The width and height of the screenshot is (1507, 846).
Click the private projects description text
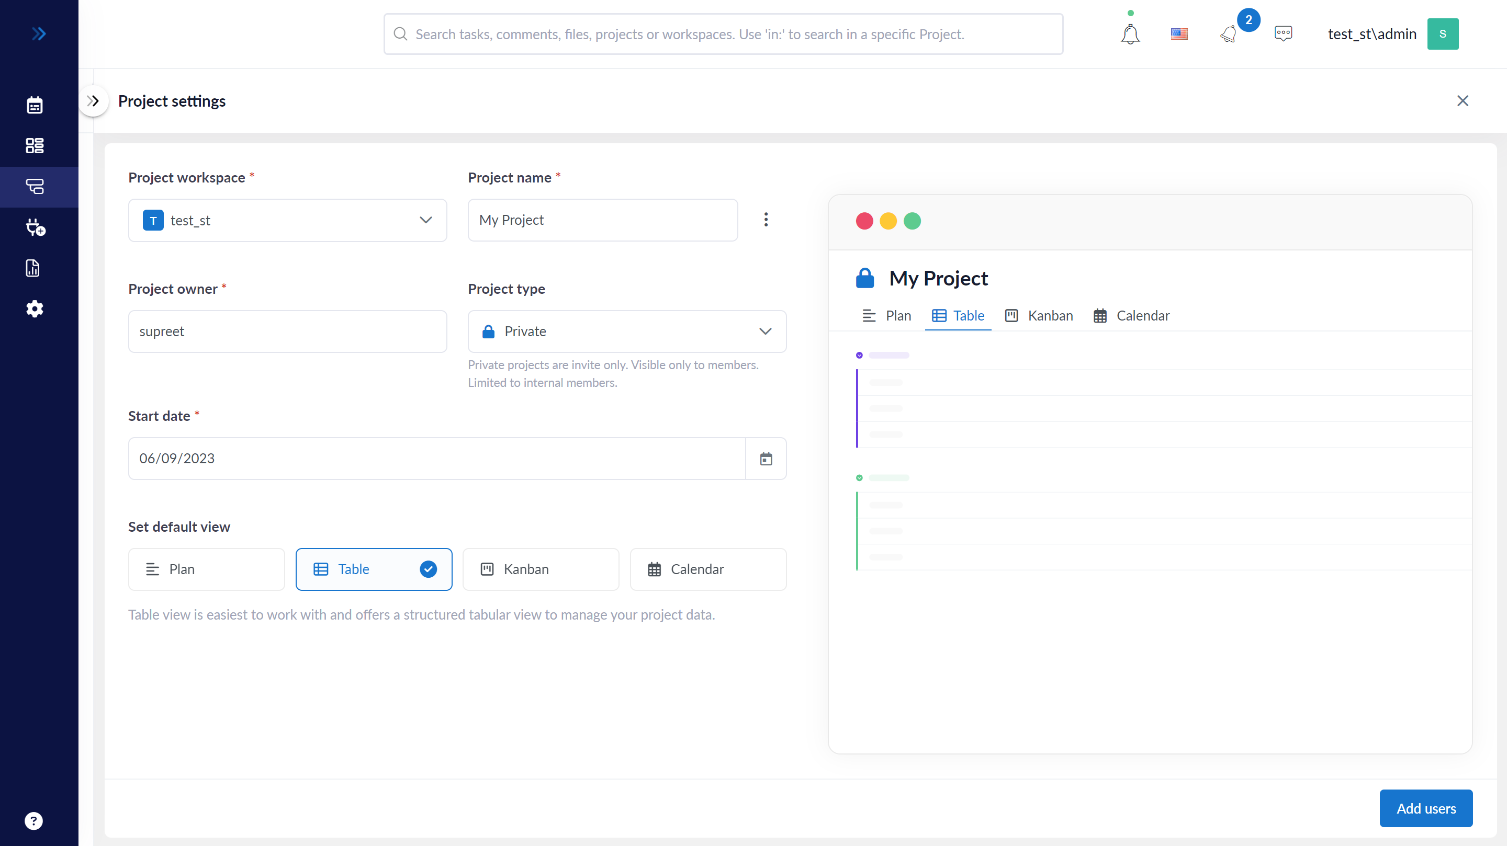[613, 374]
